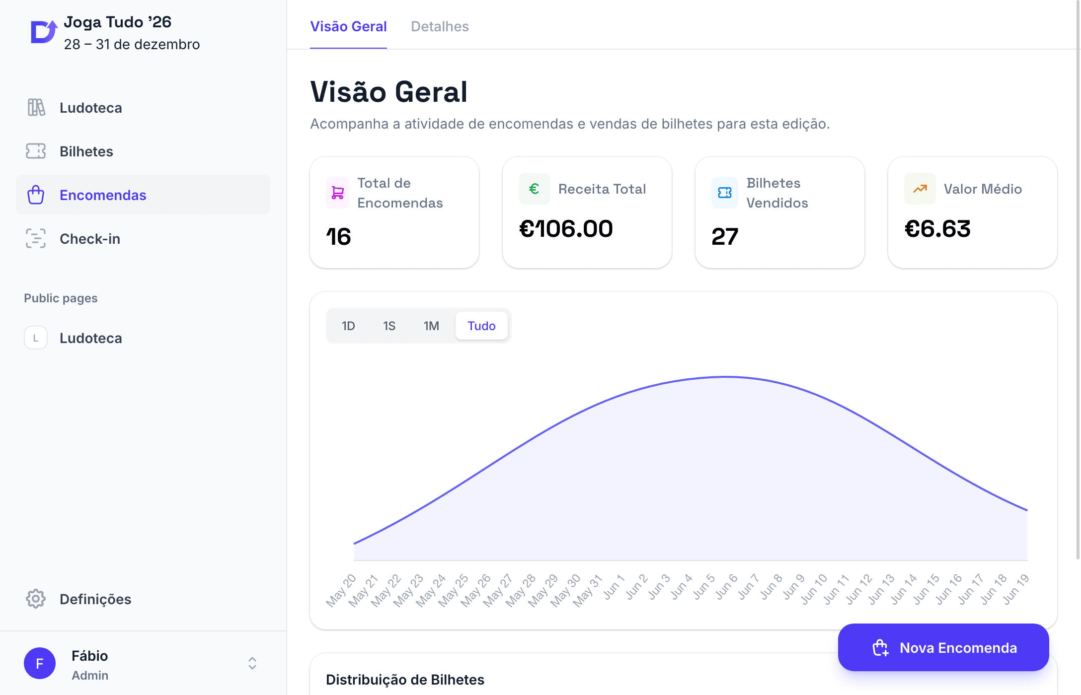Click the green euro icon on Receita Total
This screenshot has height=695, width=1081.
[x=535, y=189]
